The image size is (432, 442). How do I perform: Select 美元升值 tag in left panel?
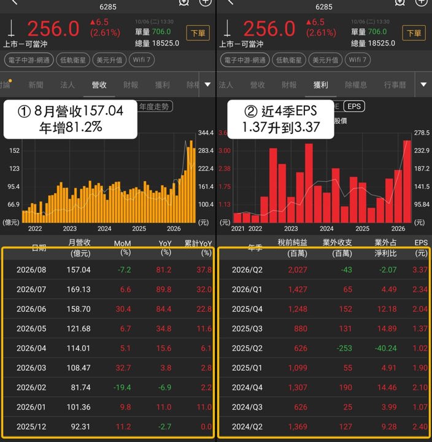point(109,60)
